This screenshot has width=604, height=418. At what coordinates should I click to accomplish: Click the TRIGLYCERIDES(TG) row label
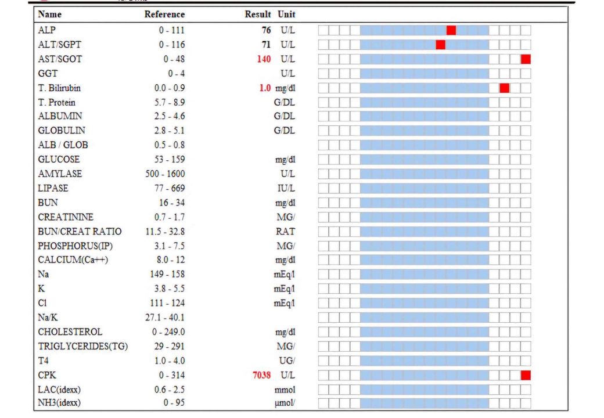(83, 347)
